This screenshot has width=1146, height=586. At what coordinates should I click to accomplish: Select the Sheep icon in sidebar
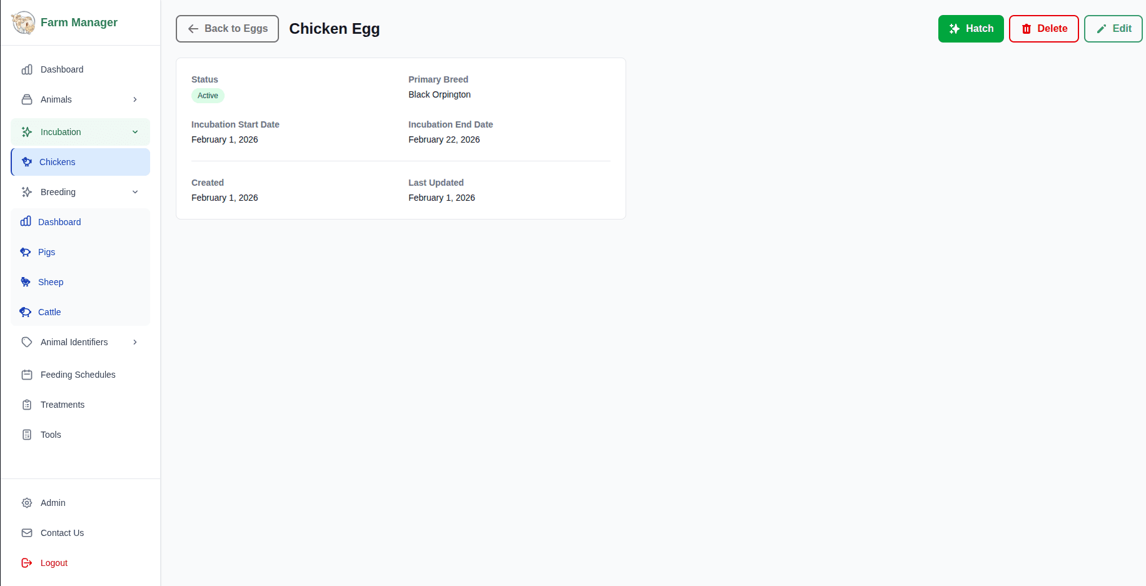(25, 282)
